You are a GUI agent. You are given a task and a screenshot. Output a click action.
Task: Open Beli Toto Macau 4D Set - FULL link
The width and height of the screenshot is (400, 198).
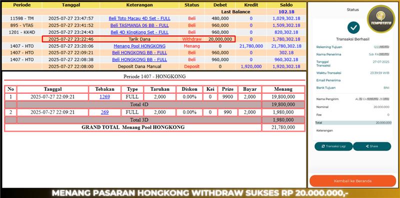point(139,18)
